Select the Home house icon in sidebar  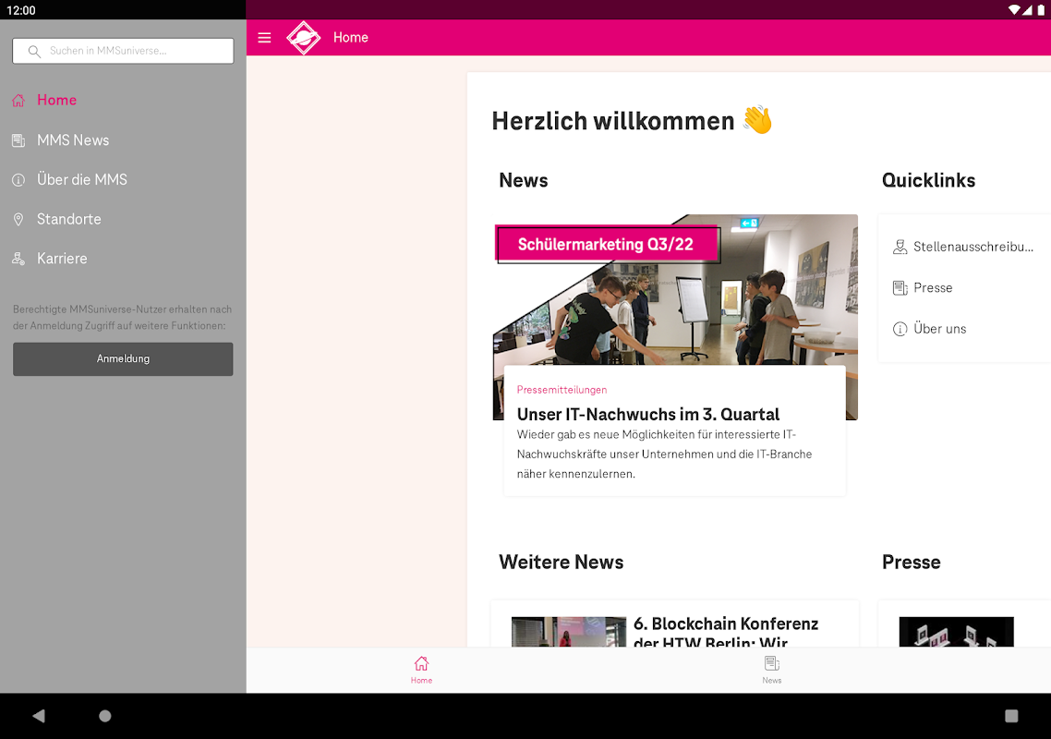click(x=18, y=101)
